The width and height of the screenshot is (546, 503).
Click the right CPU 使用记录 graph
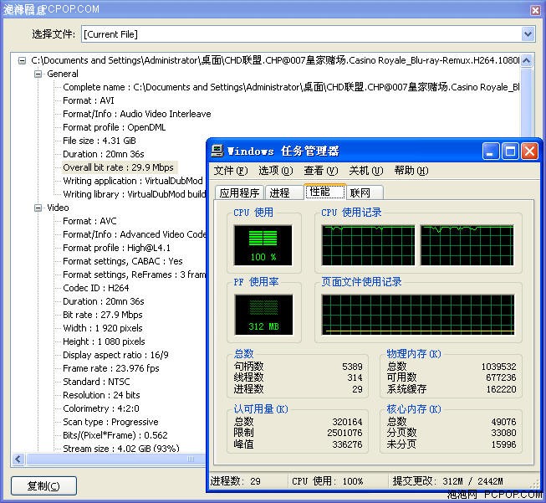coord(467,245)
